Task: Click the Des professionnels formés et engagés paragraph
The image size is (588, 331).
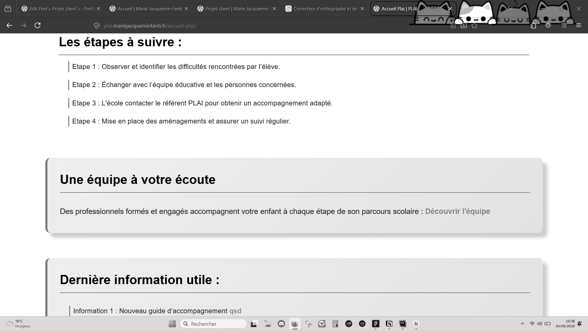Action: [x=241, y=211]
